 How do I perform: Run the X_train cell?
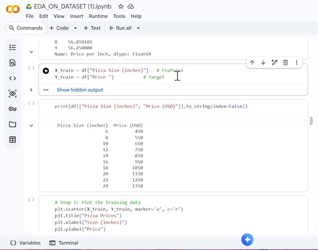click(x=46, y=71)
